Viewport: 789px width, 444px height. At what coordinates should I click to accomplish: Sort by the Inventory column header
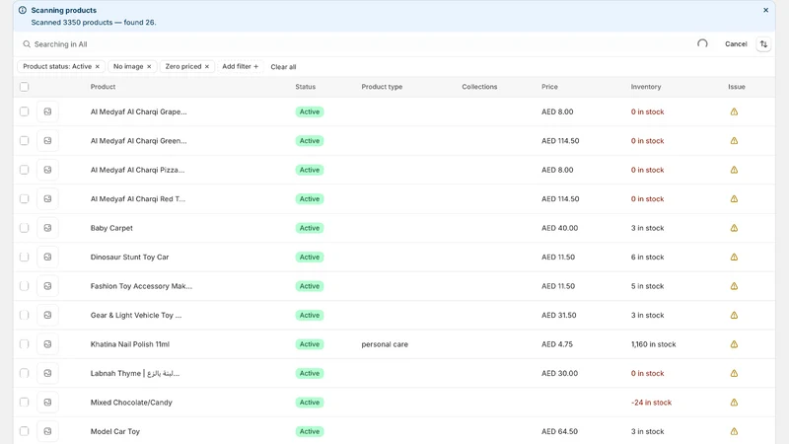coord(646,87)
